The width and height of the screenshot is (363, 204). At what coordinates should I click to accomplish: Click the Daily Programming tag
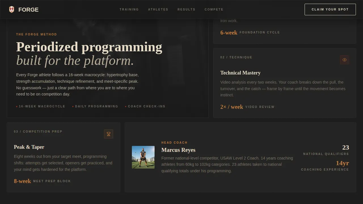95,107
